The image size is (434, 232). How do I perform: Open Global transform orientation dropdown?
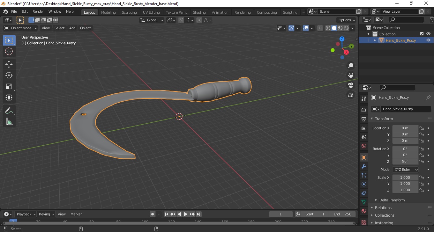152,20
